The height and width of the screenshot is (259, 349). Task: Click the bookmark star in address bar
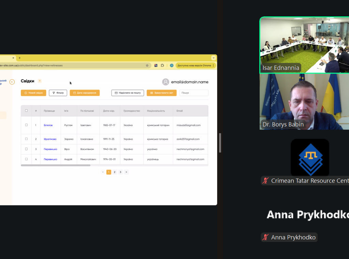click(147, 65)
